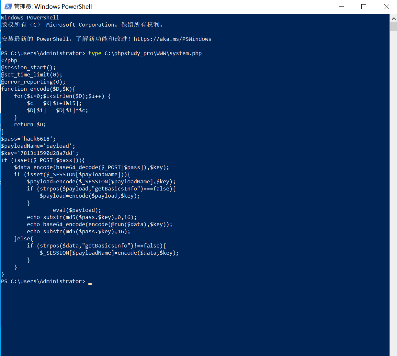Click the '@session_start();' line
This screenshot has height=356, width=397.
coord(28,67)
